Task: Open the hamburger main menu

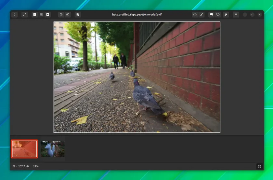Action: [236, 15]
